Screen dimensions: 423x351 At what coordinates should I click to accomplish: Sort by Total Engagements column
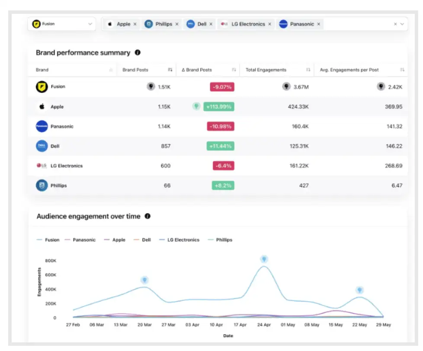308,70
